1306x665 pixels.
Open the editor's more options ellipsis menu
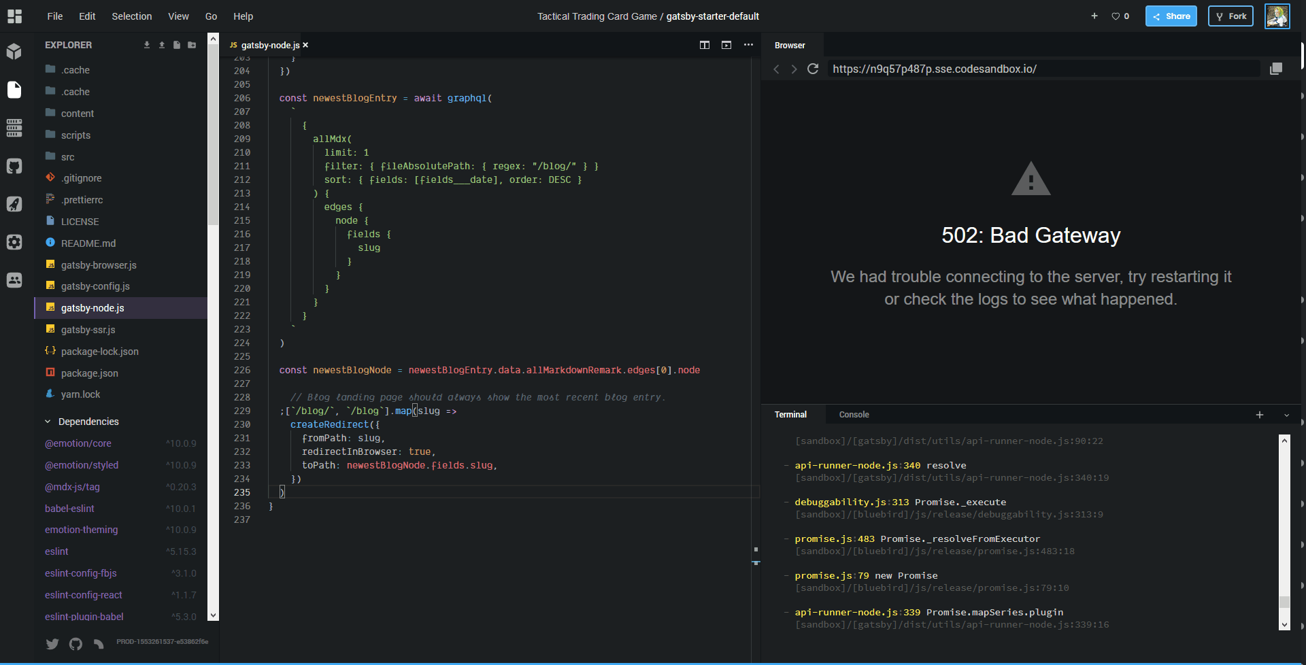[748, 45]
